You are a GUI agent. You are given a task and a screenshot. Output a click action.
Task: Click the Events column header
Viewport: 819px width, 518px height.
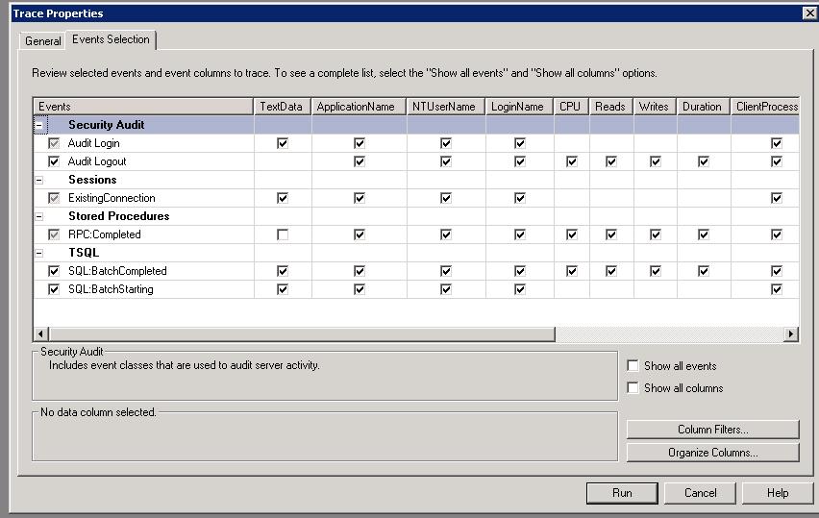(143, 107)
